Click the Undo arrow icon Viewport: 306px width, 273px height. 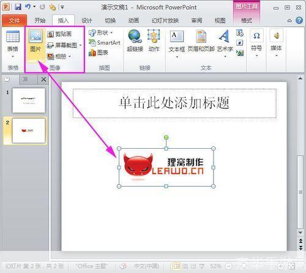[x=28, y=7]
